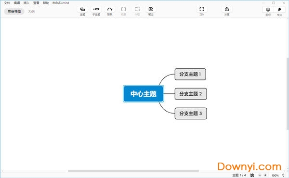Open the 100% zoom level stepper

pos(283,175)
